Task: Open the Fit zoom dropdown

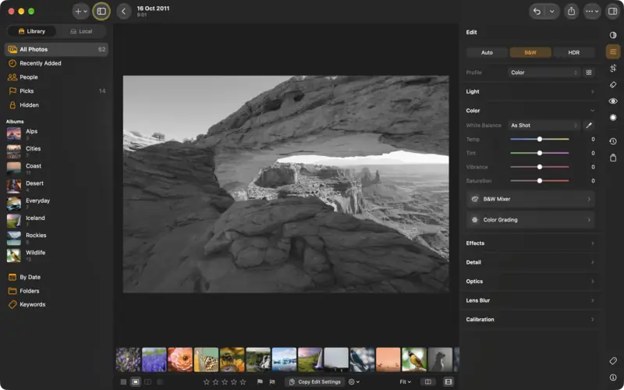Action: pos(405,382)
